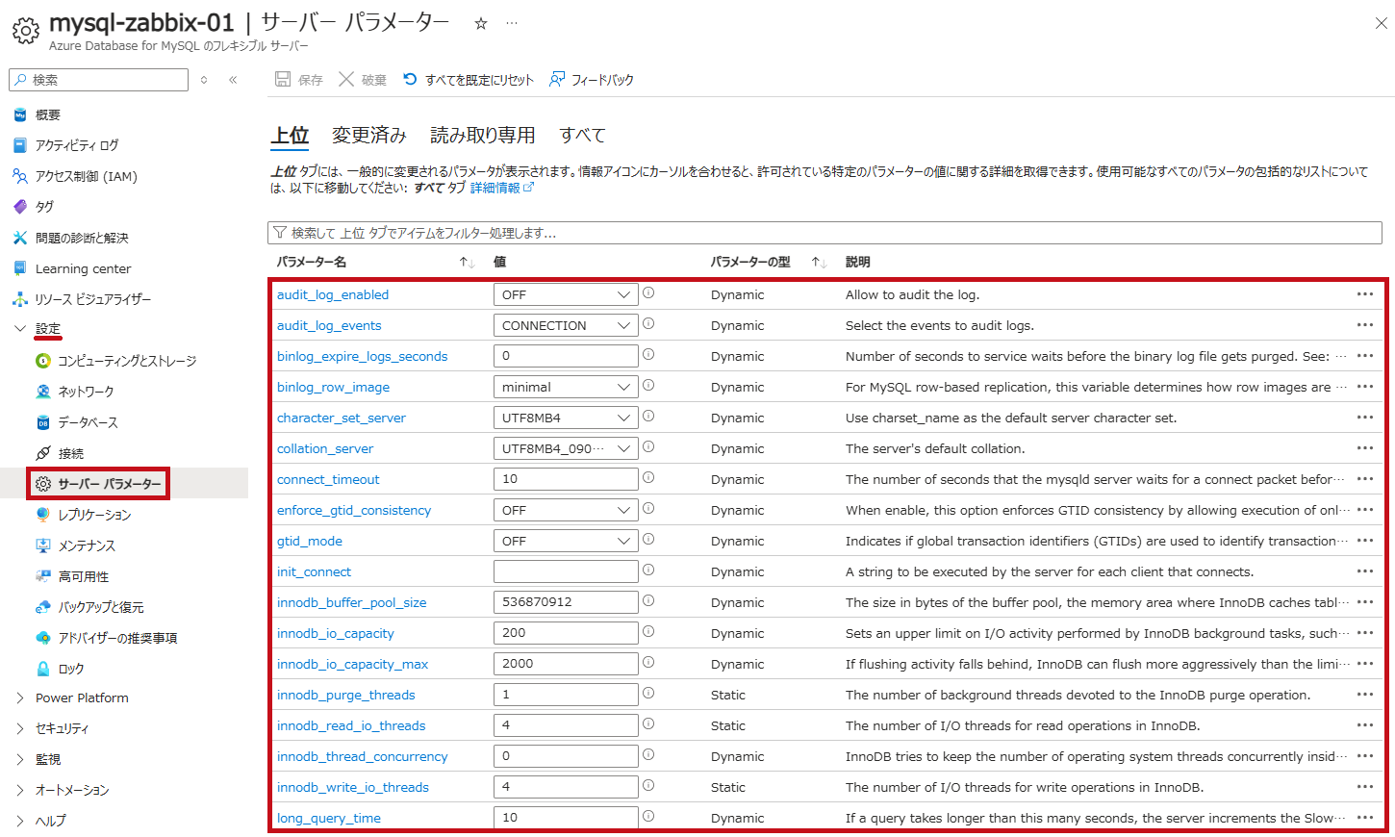1395x837 pixels.
Task: Switch to すべて tab
Action: [x=583, y=136]
